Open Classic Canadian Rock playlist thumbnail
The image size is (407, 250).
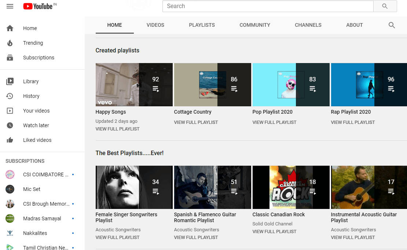point(291,187)
